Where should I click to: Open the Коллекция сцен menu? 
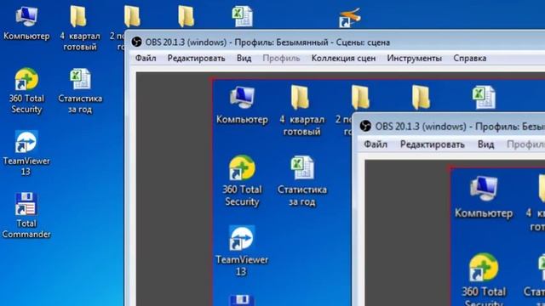pyautogui.click(x=343, y=59)
